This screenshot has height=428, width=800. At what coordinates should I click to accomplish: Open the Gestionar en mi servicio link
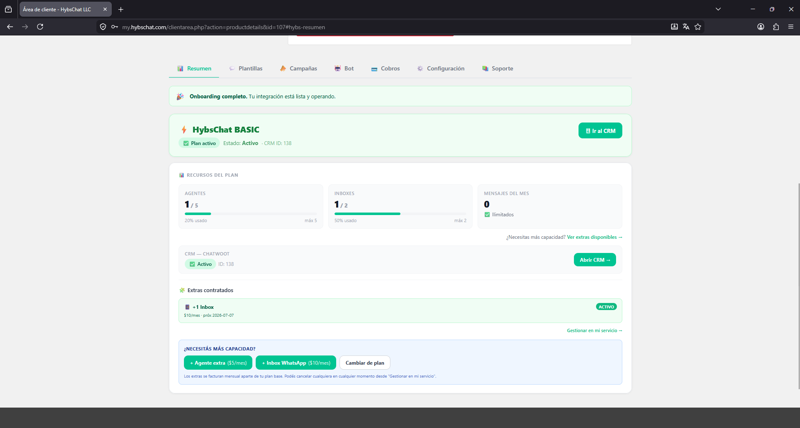click(x=594, y=330)
